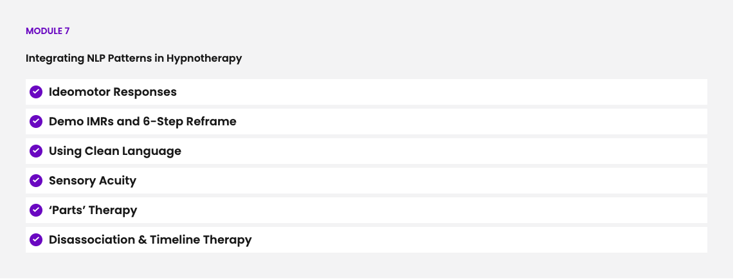
Task: Click the check icon next to Disassociation & Timeline Therapy
Action: click(36, 240)
